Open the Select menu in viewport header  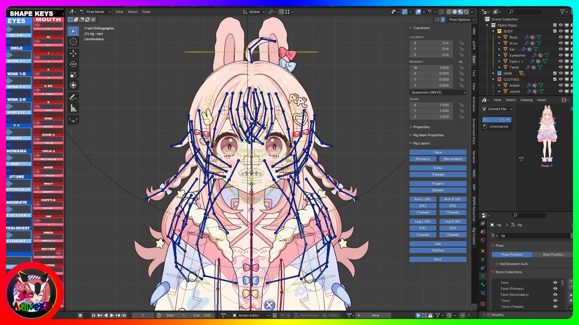click(x=133, y=12)
